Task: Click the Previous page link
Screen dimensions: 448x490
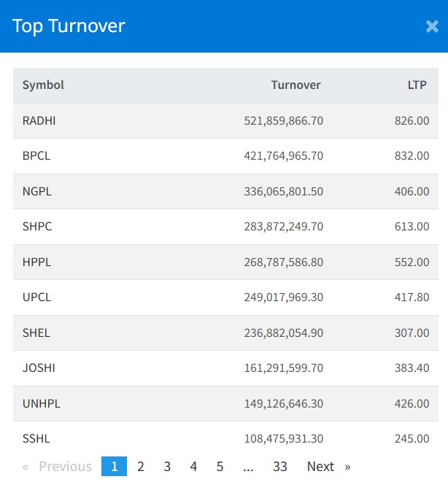Action: pyautogui.click(x=58, y=467)
